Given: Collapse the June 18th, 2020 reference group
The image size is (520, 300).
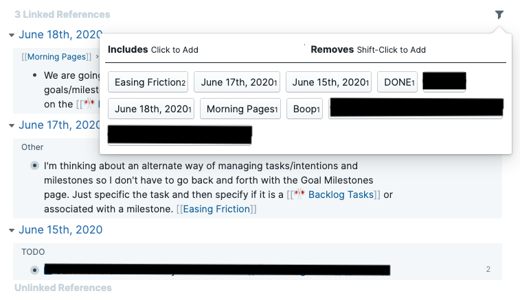Looking at the screenshot, I should pyautogui.click(x=12, y=35).
